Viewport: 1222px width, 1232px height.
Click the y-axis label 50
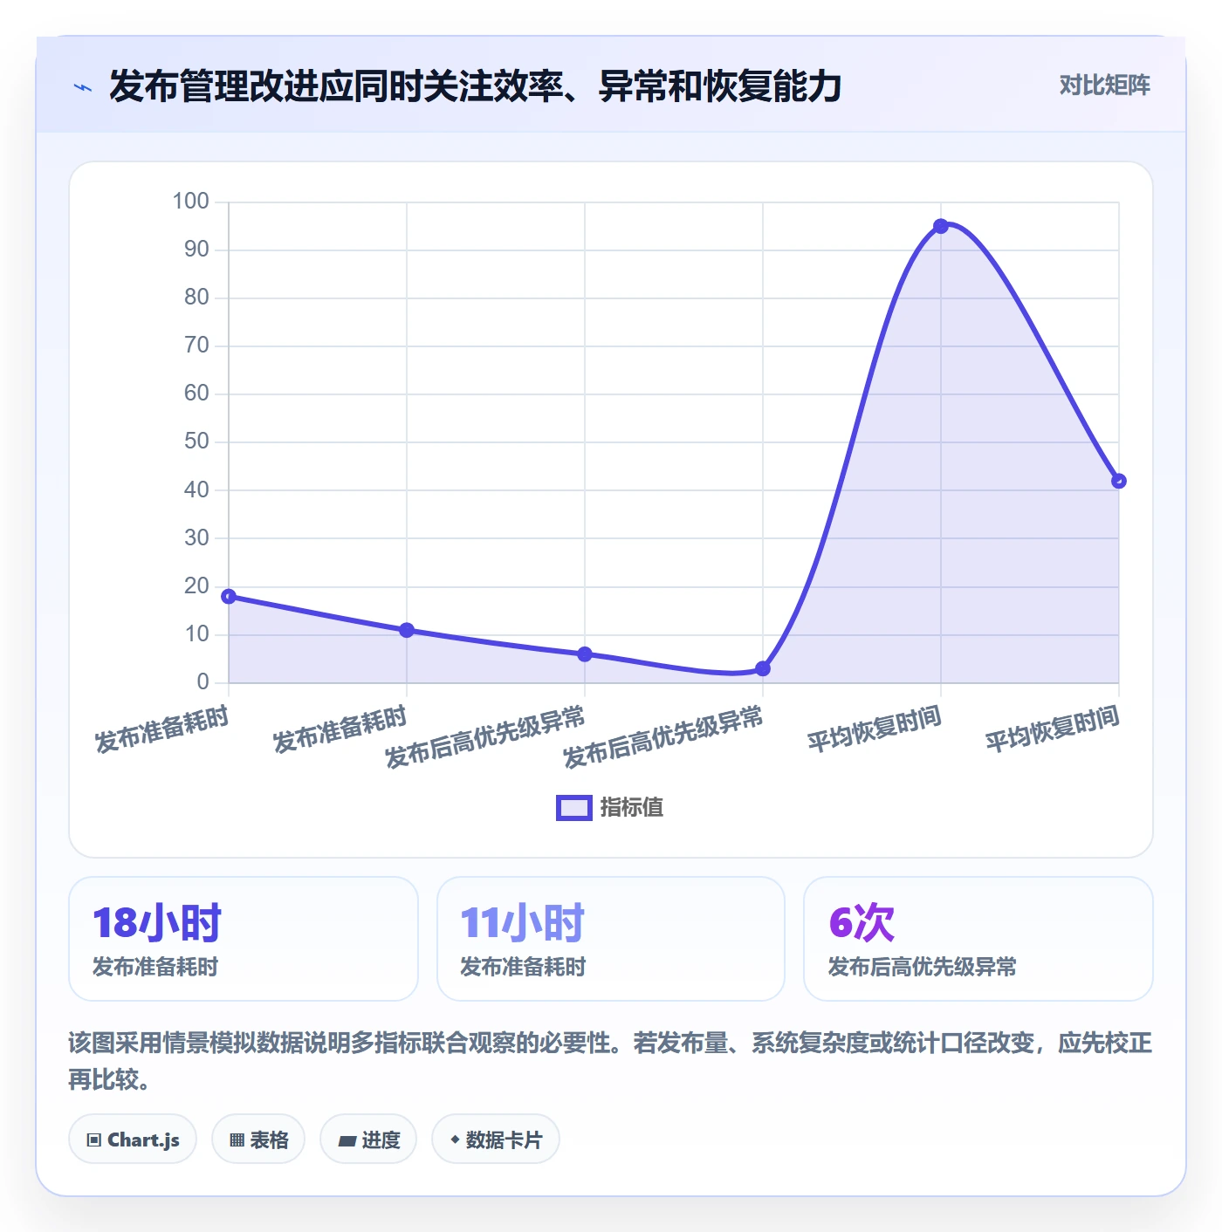[196, 441]
